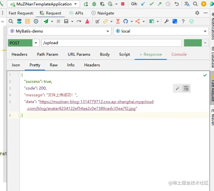Click the orange sliders config icon
The image size is (214, 191).
[x=28, y=21]
